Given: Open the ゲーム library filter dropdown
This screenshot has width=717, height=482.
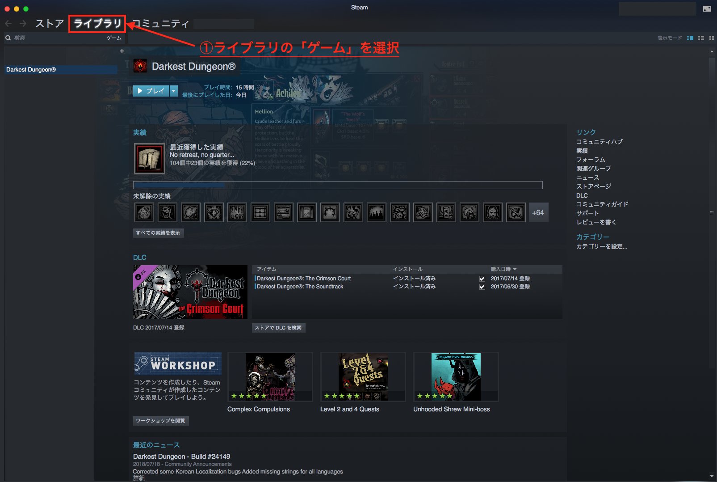Looking at the screenshot, I should [x=114, y=38].
